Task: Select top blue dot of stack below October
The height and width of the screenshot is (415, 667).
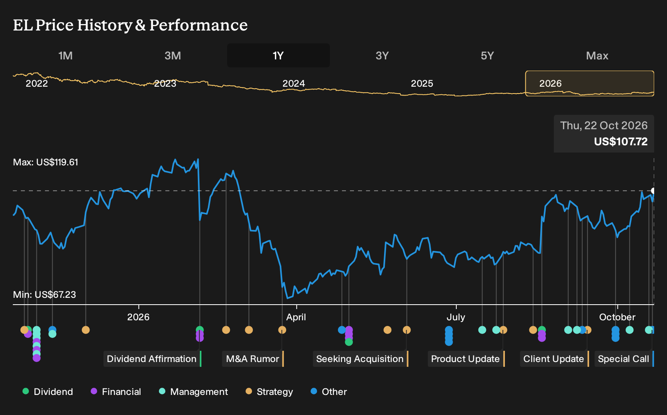Action: click(x=615, y=330)
